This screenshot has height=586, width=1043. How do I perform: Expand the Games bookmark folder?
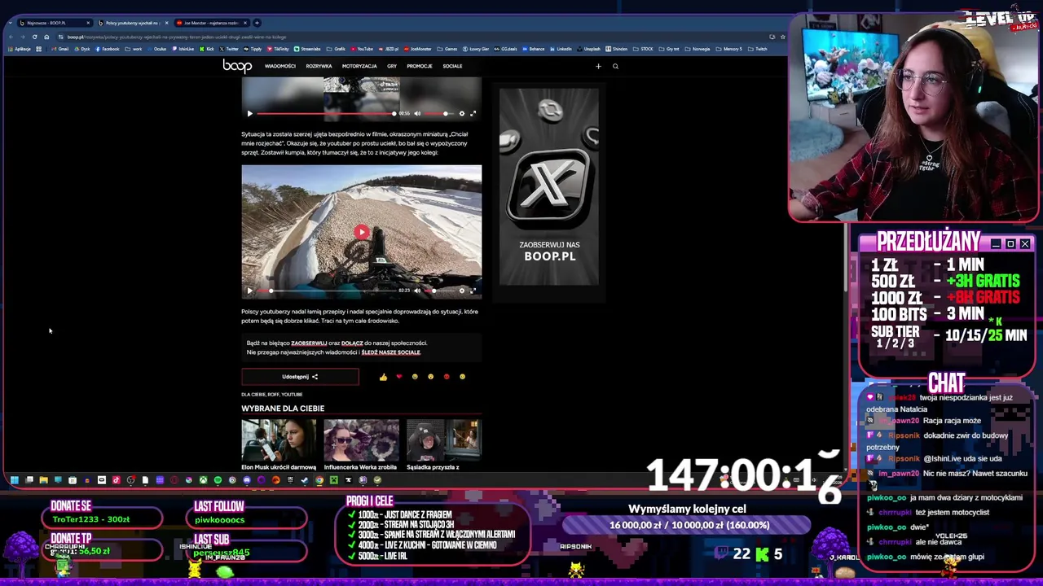tap(447, 49)
